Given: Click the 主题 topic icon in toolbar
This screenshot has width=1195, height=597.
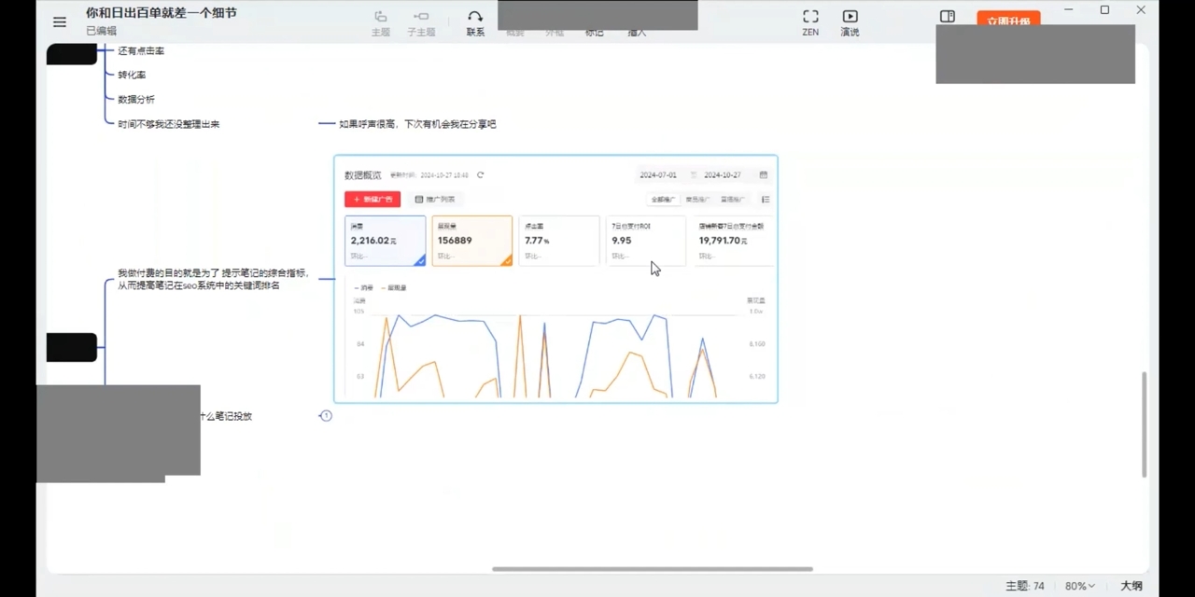Looking at the screenshot, I should (x=380, y=21).
